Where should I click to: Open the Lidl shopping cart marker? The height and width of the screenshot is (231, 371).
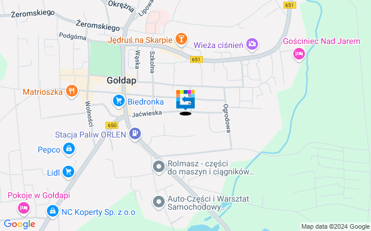point(68,172)
